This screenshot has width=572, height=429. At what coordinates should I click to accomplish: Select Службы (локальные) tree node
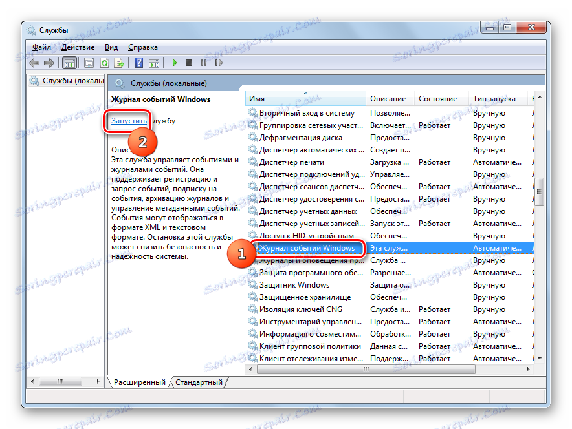[x=67, y=81]
